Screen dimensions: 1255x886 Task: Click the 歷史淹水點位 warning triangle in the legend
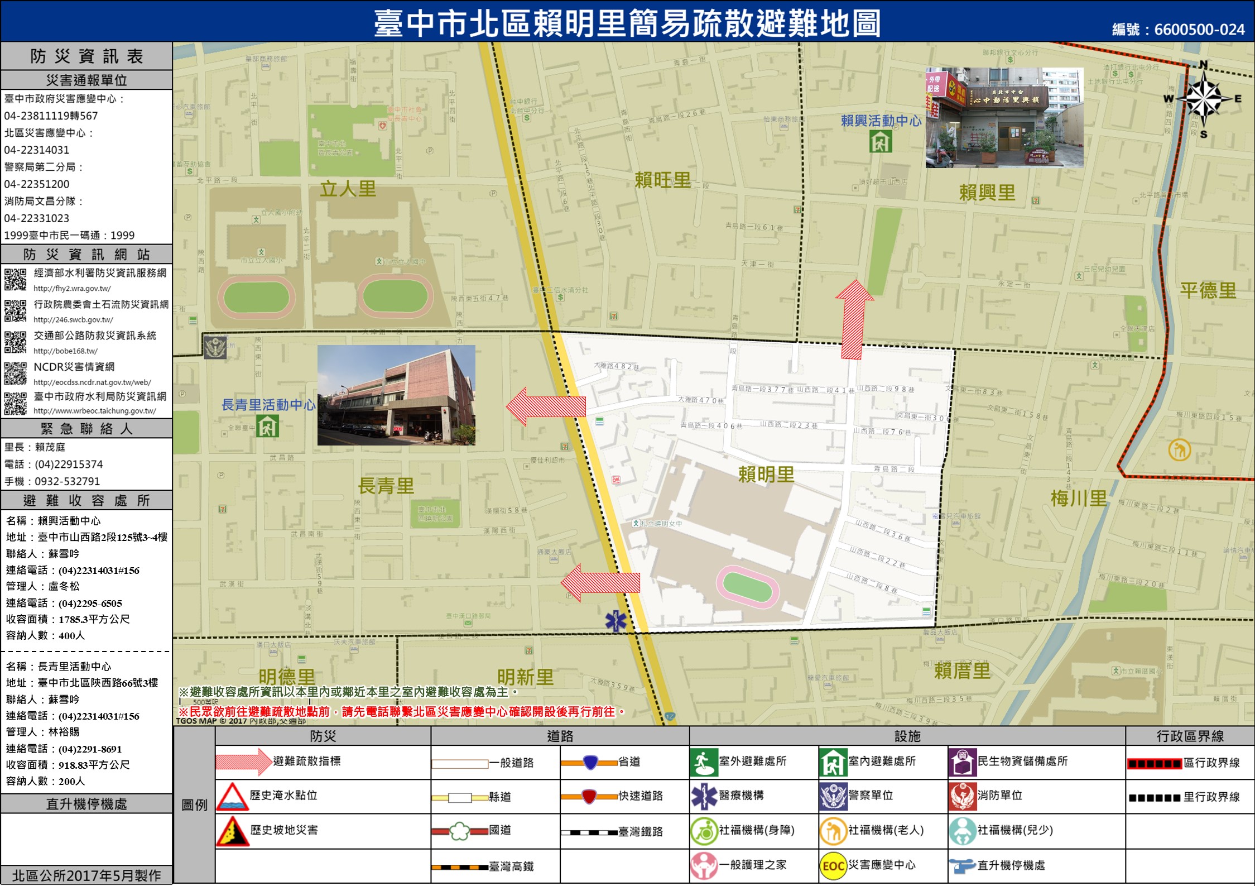pyautogui.click(x=232, y=796)
